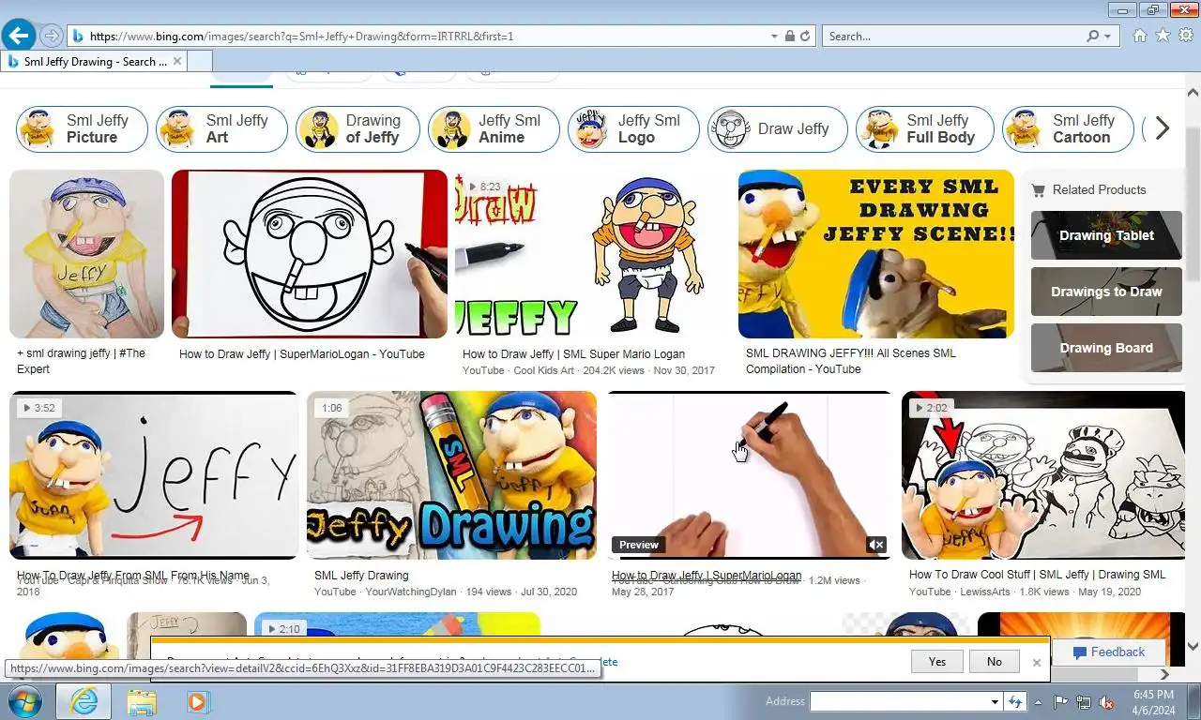Play the 3:52 Jeffy name drawing video
Viewport: 1201px width, 720px height.
pos(154,475)
